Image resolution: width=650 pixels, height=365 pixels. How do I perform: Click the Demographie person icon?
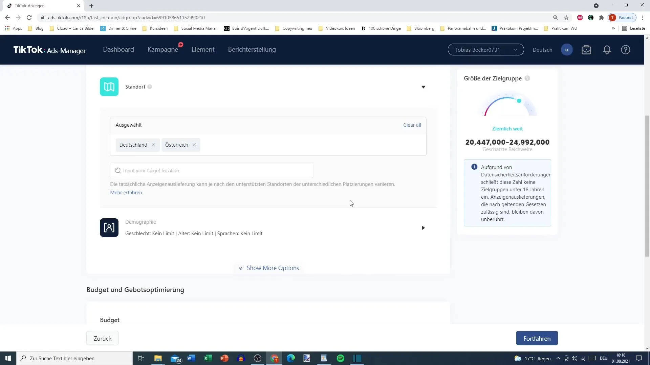pos(109,227)
